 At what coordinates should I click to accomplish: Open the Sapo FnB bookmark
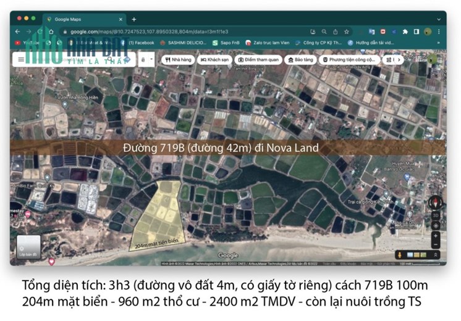(226, 43)
